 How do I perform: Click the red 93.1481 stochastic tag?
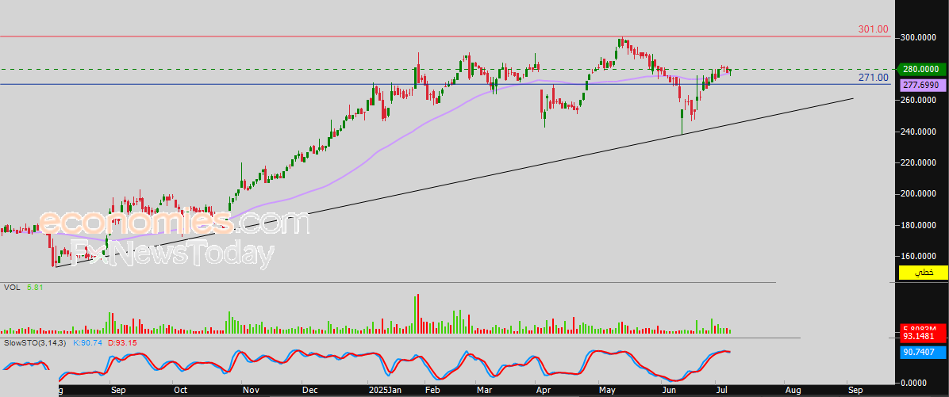pos(923,336)
